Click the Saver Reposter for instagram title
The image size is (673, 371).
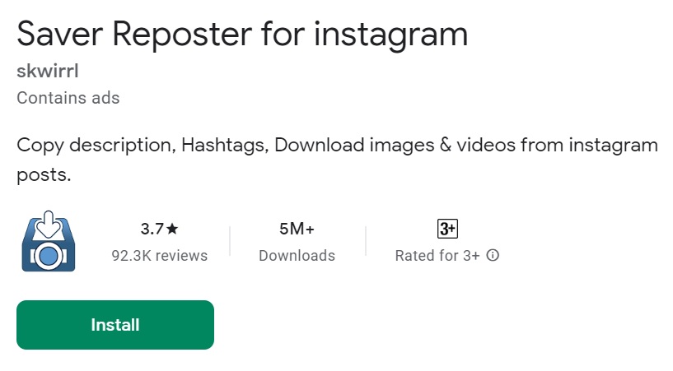click(x=242, y=35)
